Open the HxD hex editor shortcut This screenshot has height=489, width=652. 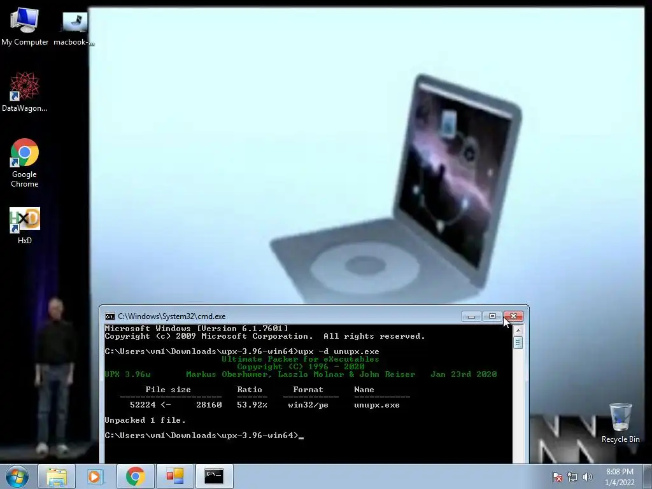(25, 225)
